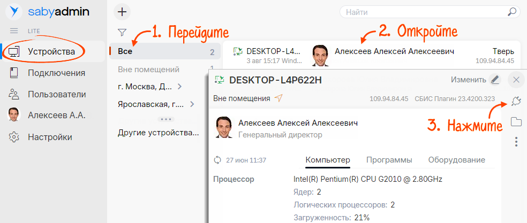This screenshot has height=223, width=527.
Task: Toggle the hamburger menu above LITE
Action: (14, 31)
